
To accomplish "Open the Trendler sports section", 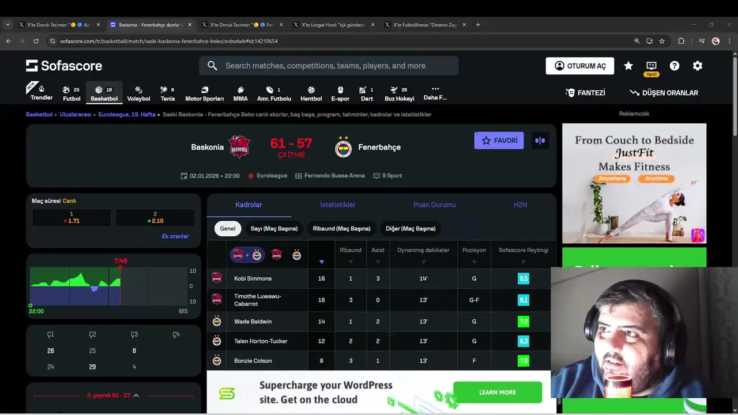I will point(42,93).
